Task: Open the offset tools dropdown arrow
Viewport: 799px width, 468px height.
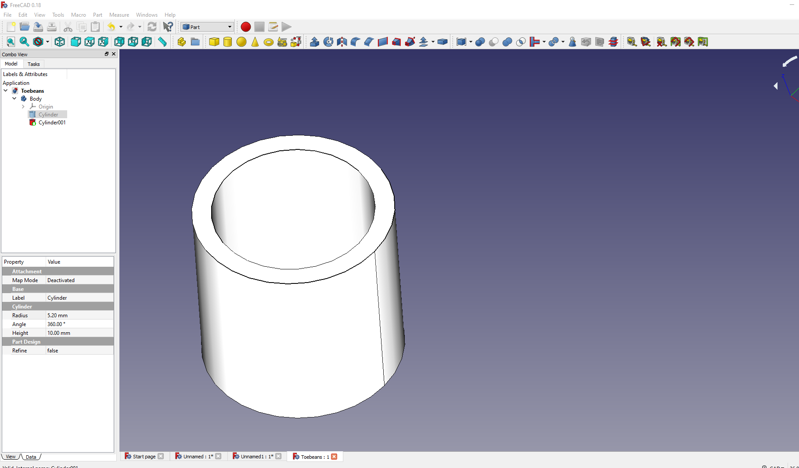Action: pyautogui.click(x=433, y=42)
